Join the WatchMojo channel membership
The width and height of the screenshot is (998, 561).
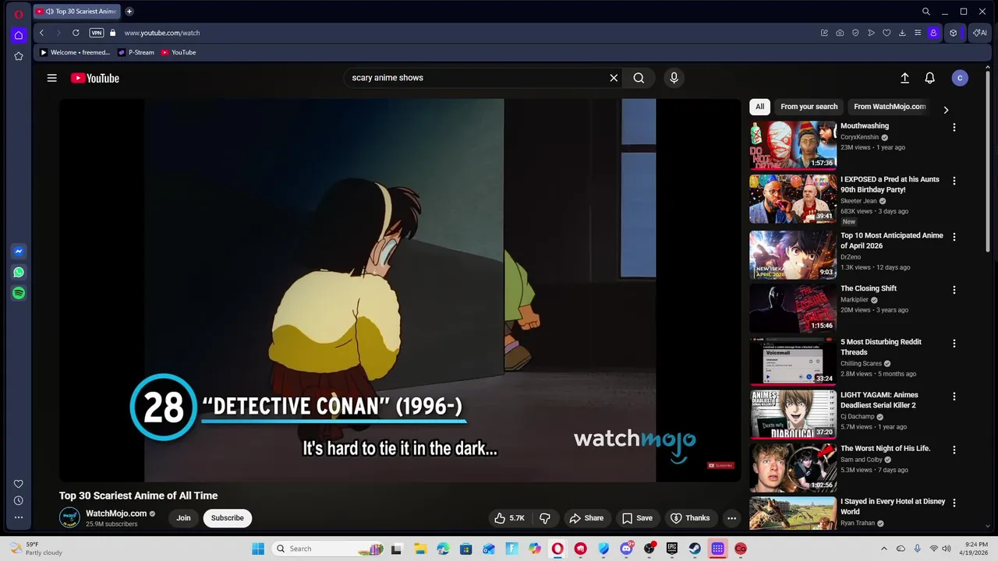(x=183, y=518)
